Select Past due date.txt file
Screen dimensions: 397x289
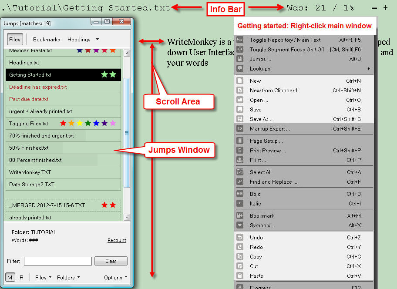pyautogui.click(x=63, y=99)
